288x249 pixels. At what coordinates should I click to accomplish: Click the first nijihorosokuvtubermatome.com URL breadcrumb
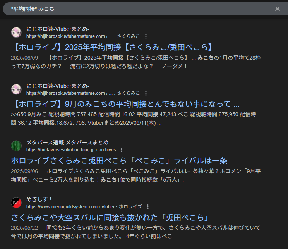coord(66,36)
